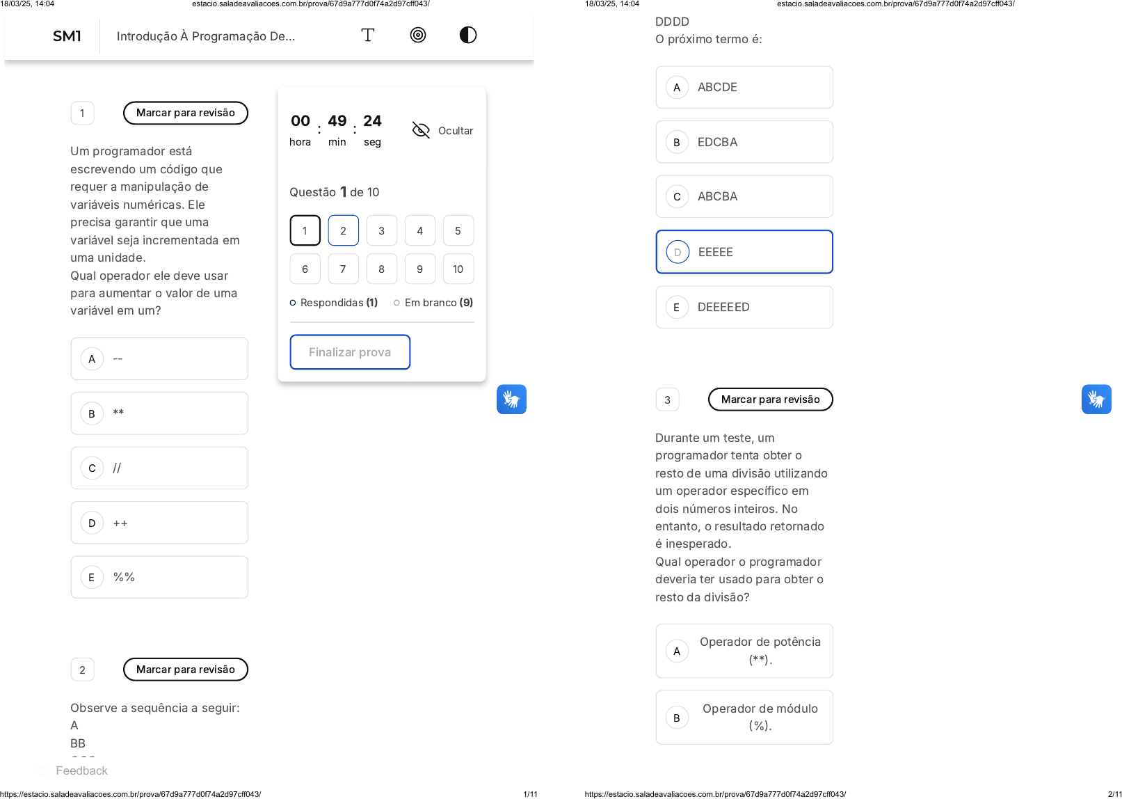Image resolution: width=1122 pixels, height=799 pixels.
Task: Open the right sign language accessibility widget
Action: [x=1096, y=399]
